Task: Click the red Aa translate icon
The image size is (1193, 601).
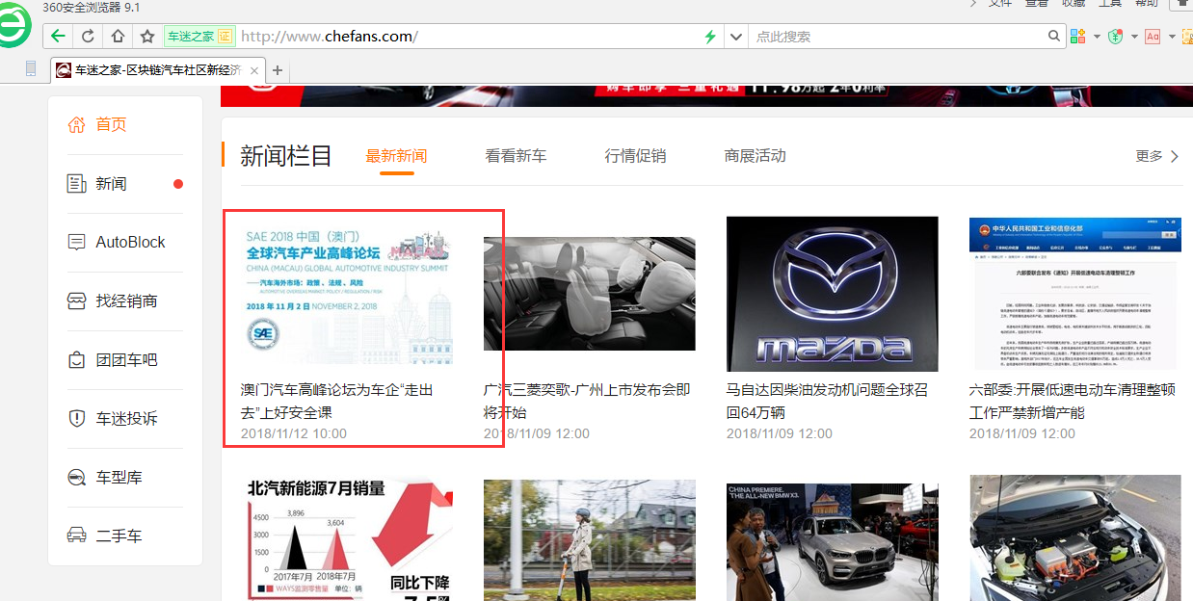Action: point(1153,37)
